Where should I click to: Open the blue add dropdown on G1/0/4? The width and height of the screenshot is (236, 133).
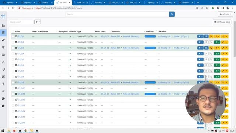pyautogui.click(x=200, y=54)
